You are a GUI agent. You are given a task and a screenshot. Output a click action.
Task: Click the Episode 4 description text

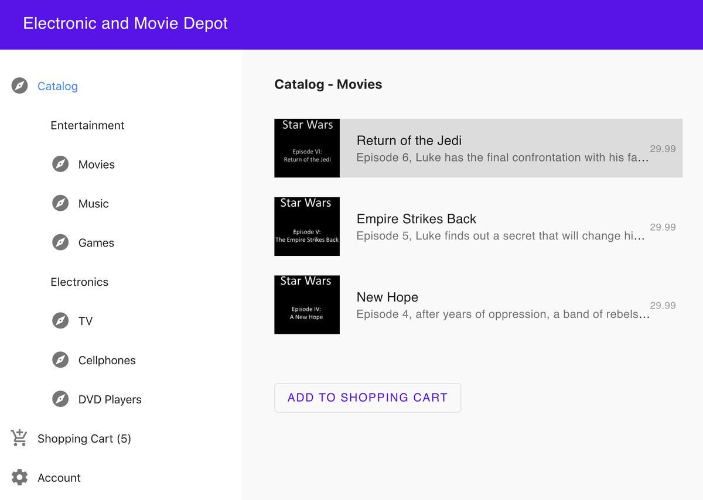pyautogui.click(x=503, y=314)
